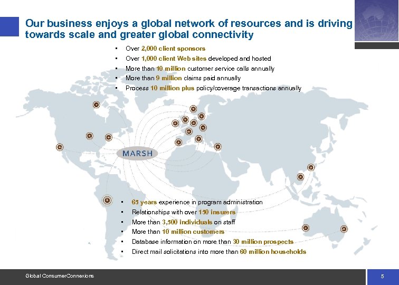Click the "10 million customer service calls annually" line
The height and width of the screenshot is (285, 399).
tap(200, 69)
